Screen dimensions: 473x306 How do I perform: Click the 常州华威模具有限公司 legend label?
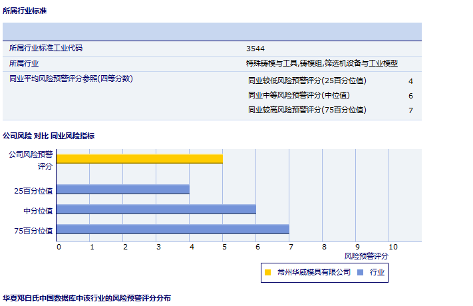[x=313, y=272]
